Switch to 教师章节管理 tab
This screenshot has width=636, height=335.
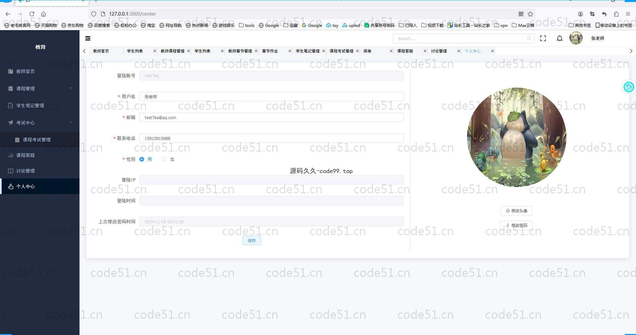point(240,51)
